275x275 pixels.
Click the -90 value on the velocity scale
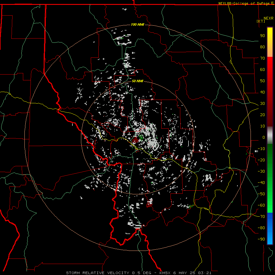(261, 239)
